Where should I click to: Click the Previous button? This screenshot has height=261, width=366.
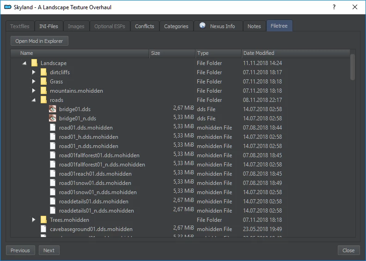click(x=20, y=250)
